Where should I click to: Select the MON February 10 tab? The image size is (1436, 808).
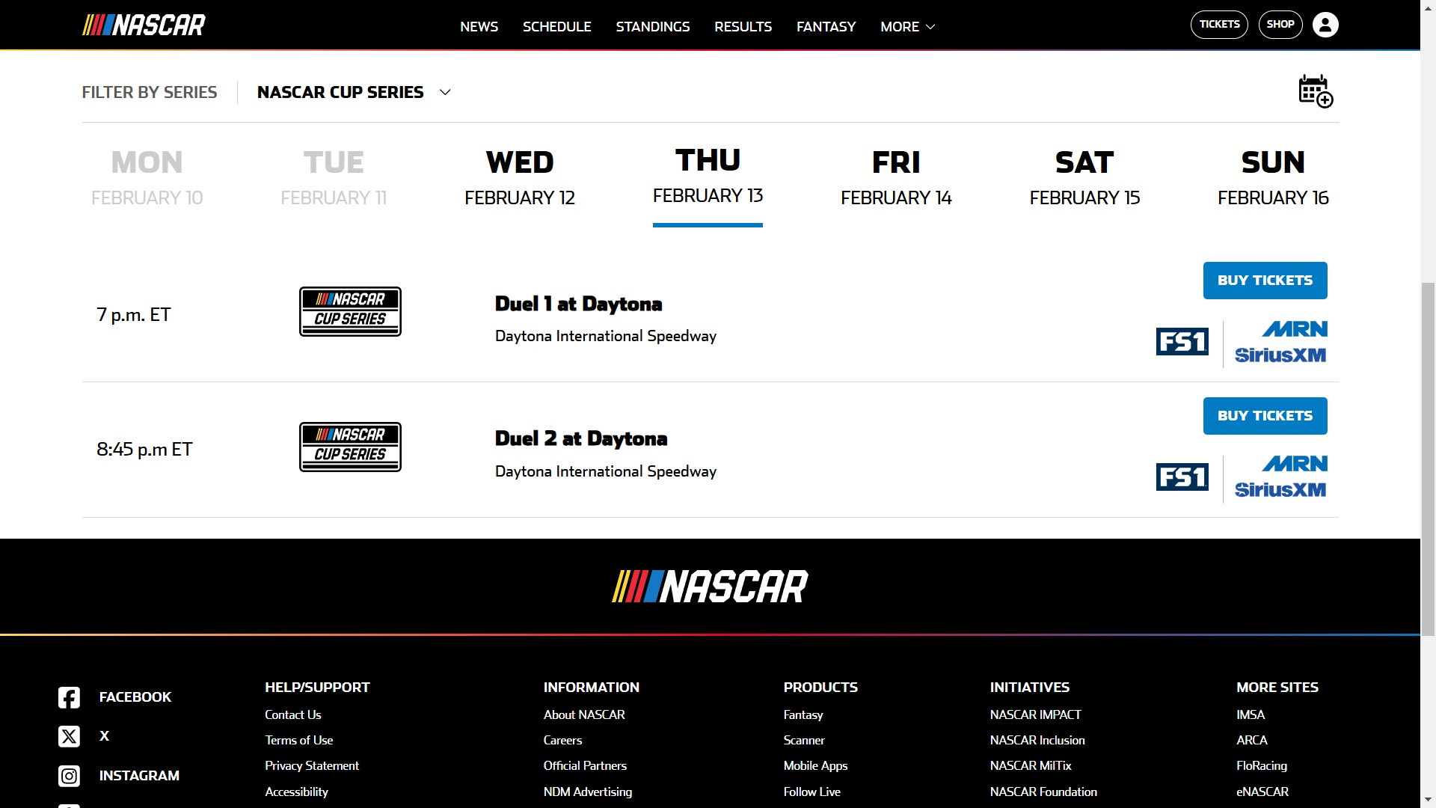tap(147, 178)
